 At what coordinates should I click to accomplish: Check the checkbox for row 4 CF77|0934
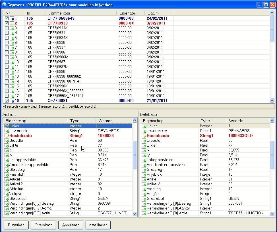pos(7,33)
